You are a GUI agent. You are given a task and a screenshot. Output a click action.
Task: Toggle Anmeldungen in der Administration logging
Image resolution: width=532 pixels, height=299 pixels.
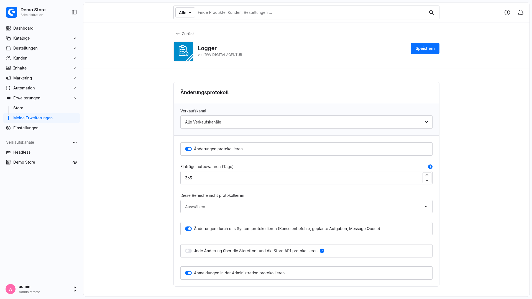[x=188, y=273]
